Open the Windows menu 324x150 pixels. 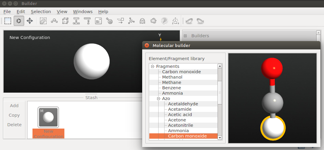pos(83,12)
